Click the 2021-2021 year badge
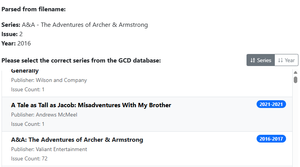The width and height of the screenshot is (300, 167). point(271,104)
